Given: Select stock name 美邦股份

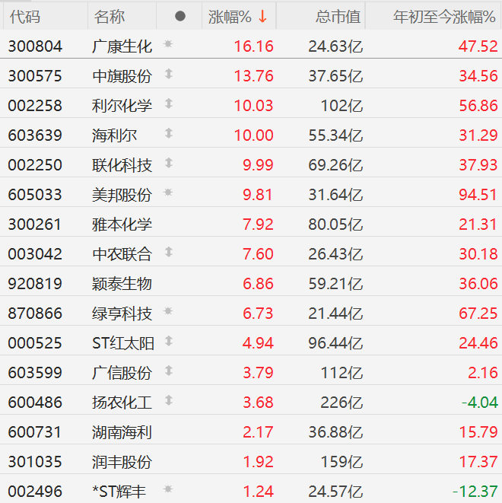Looking at the screenshot, I should tap(122, 195).
